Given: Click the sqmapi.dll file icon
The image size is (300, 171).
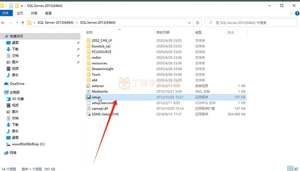Looking at the screenshot, I should click(88, 108).
